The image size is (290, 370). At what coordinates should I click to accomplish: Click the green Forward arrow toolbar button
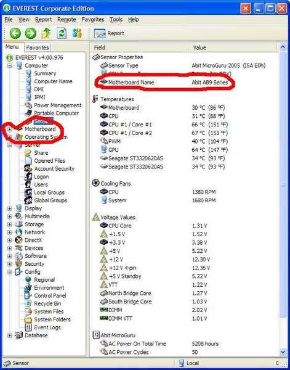point(31,33)
